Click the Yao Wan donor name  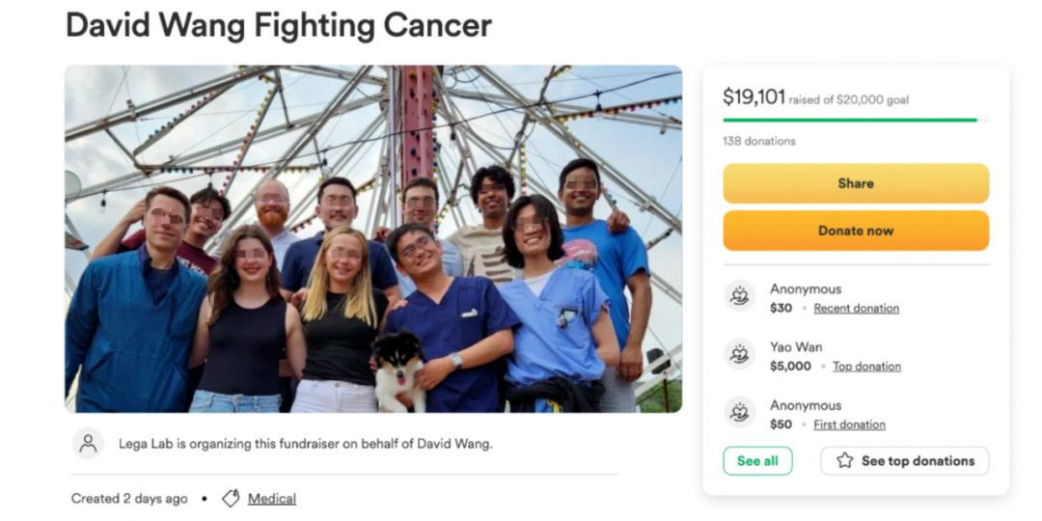click(796, 347)
